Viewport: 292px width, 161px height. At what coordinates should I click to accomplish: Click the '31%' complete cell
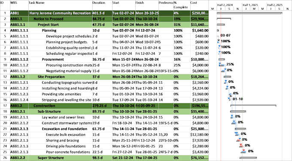coord(182,25)
